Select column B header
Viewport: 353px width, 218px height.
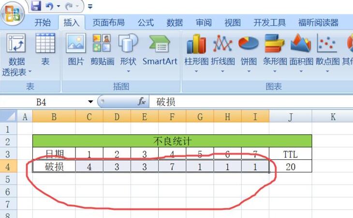pos(54,117)
